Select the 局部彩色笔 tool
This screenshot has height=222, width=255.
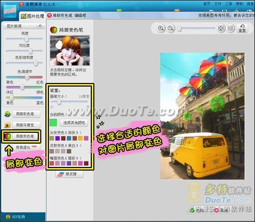(26, 114)
